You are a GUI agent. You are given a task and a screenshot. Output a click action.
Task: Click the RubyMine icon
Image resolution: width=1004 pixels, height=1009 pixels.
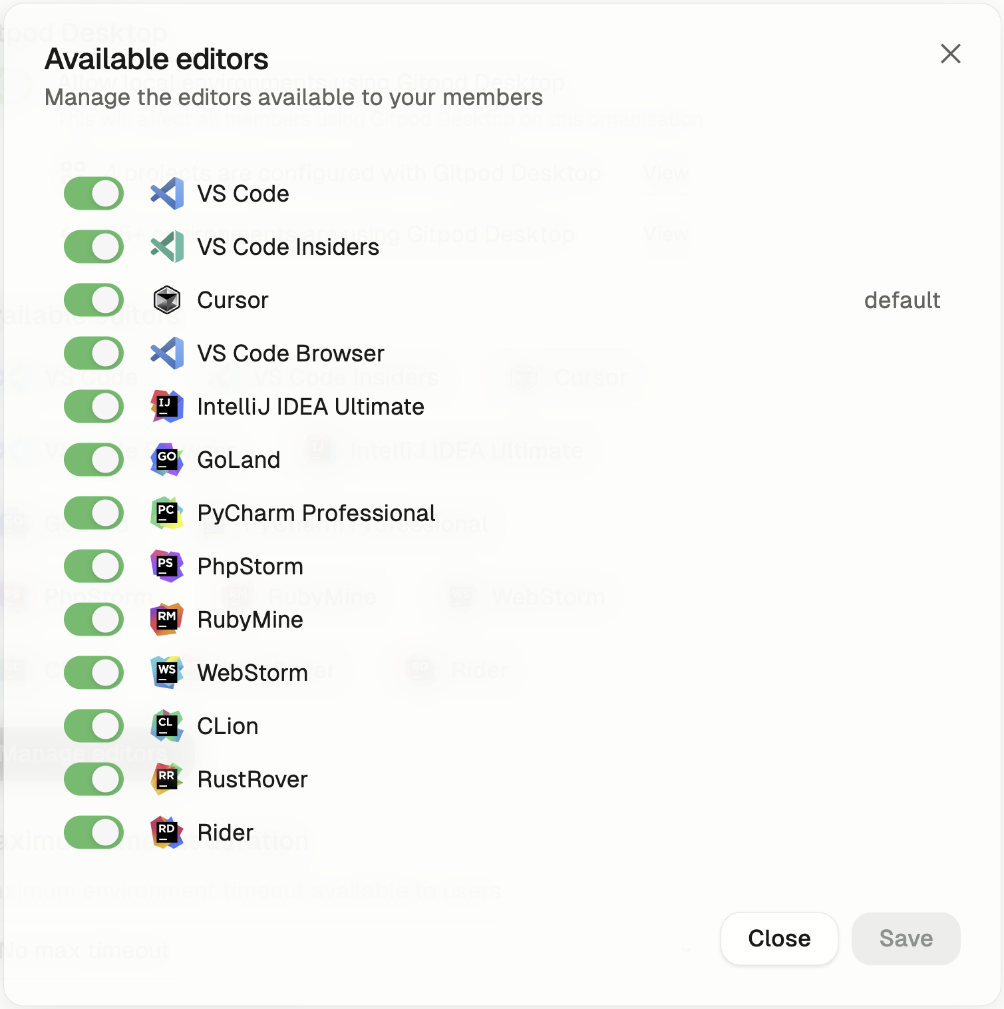[167, 620]
